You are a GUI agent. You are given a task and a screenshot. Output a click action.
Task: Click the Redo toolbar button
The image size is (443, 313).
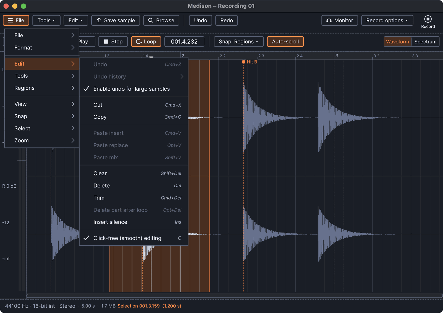227,20
